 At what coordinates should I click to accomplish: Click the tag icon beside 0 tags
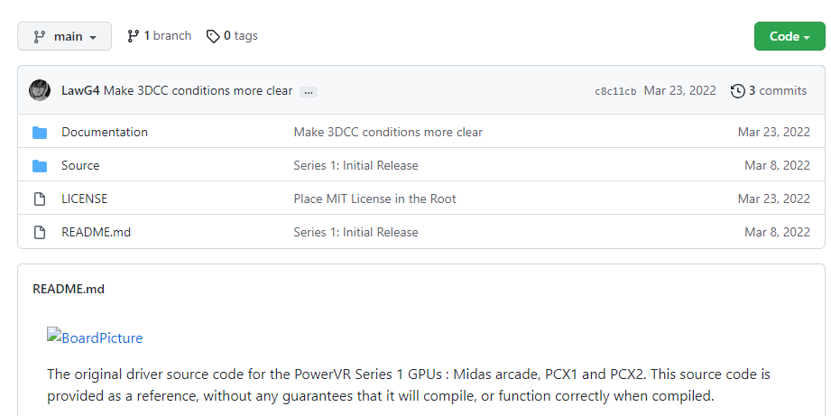click(x=213, y=36)
